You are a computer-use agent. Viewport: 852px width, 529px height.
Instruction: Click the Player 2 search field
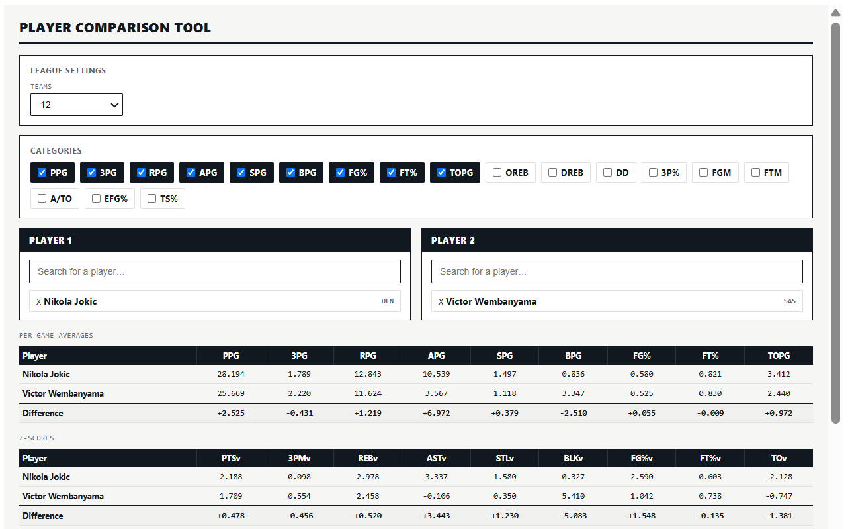(617, 271)
